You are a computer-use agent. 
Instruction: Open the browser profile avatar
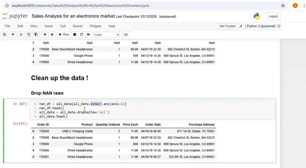295,6
